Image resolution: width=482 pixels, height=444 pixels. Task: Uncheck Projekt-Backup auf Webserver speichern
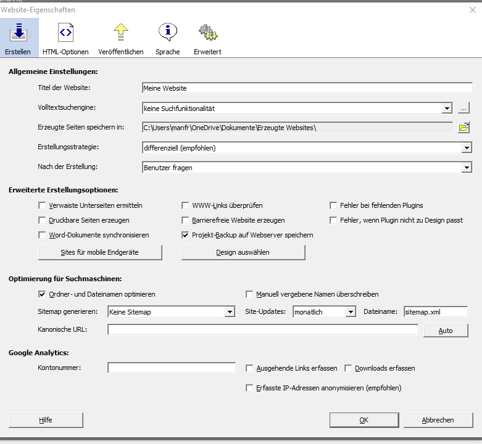185,235
